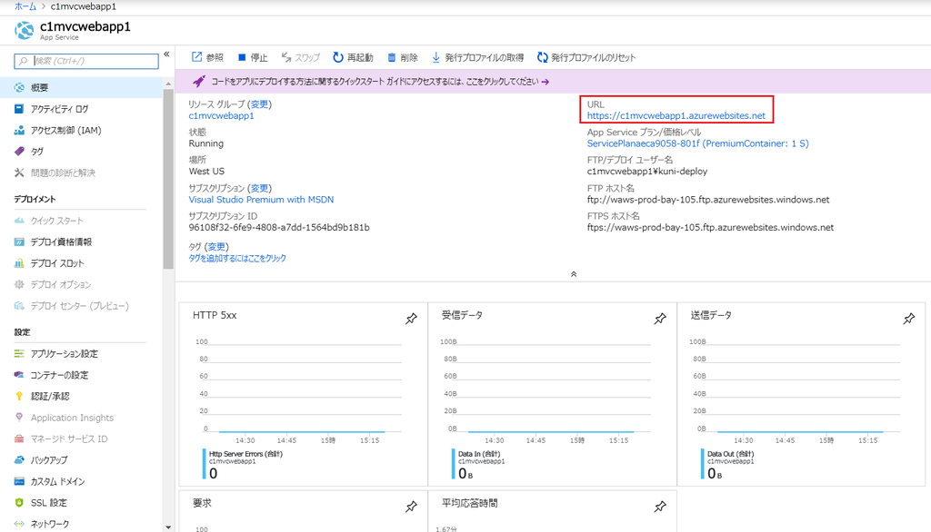Click the West US location text
Image resolution: width=931 pixels, height=532 pixels.
pyautogui.click(x=206, y=172)
